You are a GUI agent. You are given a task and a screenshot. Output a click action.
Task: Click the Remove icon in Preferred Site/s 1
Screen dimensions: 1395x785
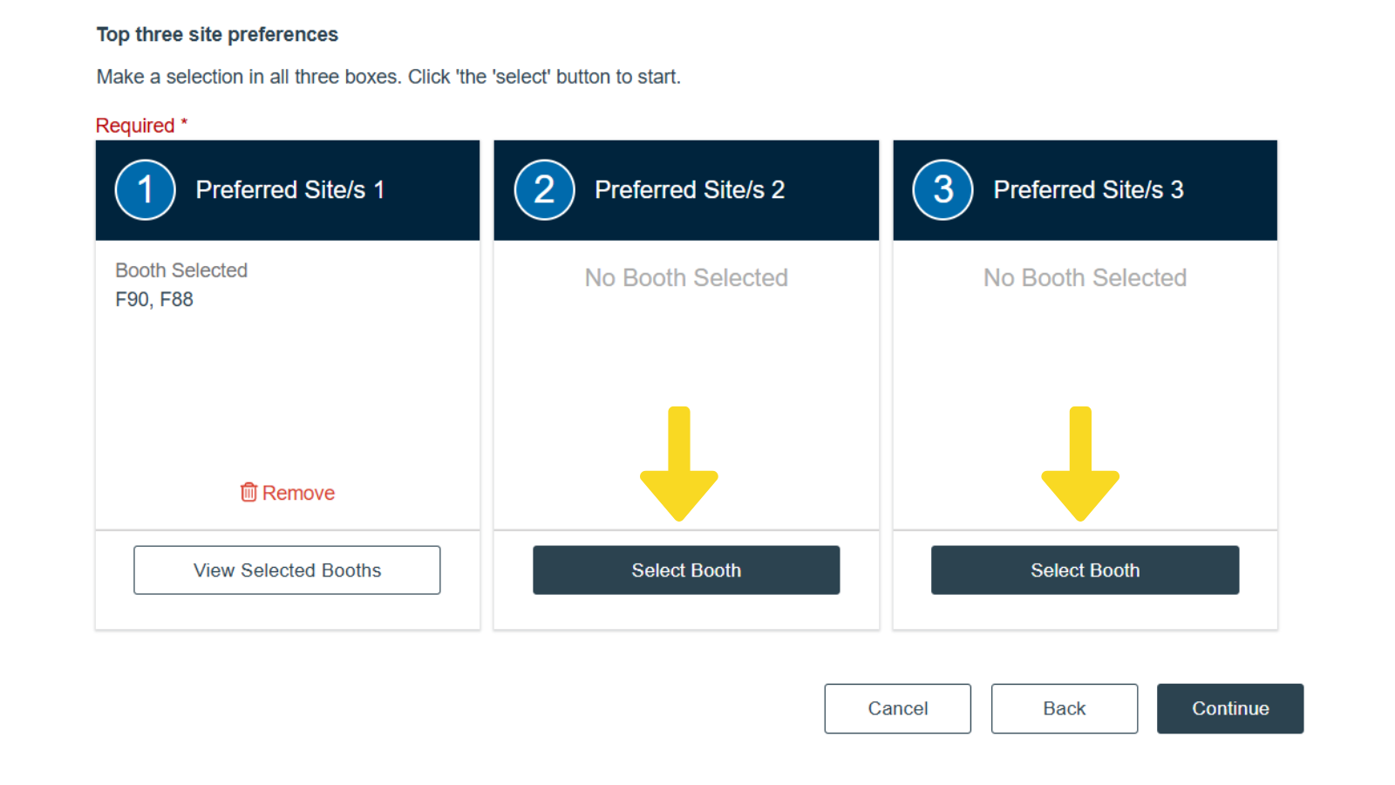[x=287, y=492]
